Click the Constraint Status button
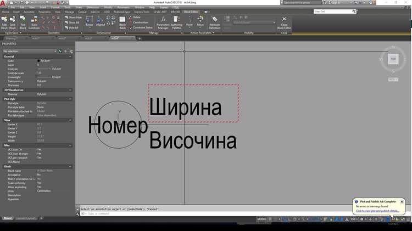This screenshot has width=412, height=231. (x=141, y=27)
